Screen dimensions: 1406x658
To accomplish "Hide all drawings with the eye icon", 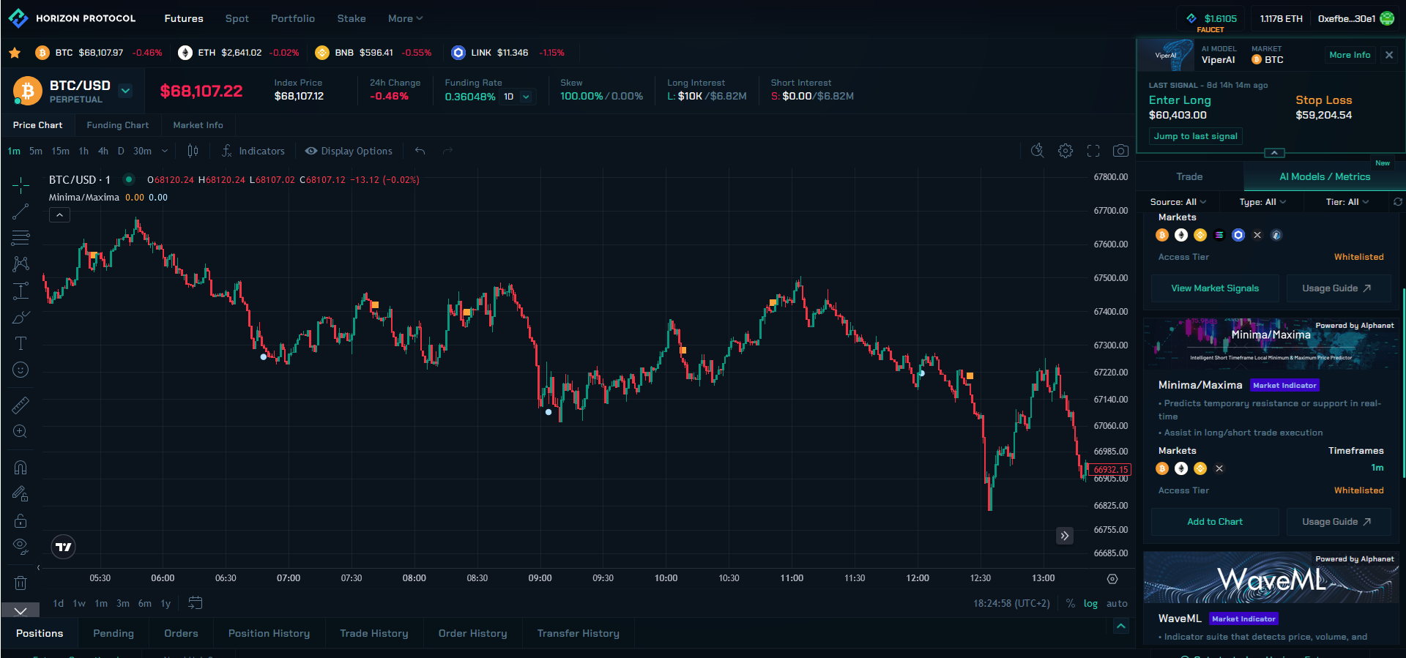I will 21,545.
